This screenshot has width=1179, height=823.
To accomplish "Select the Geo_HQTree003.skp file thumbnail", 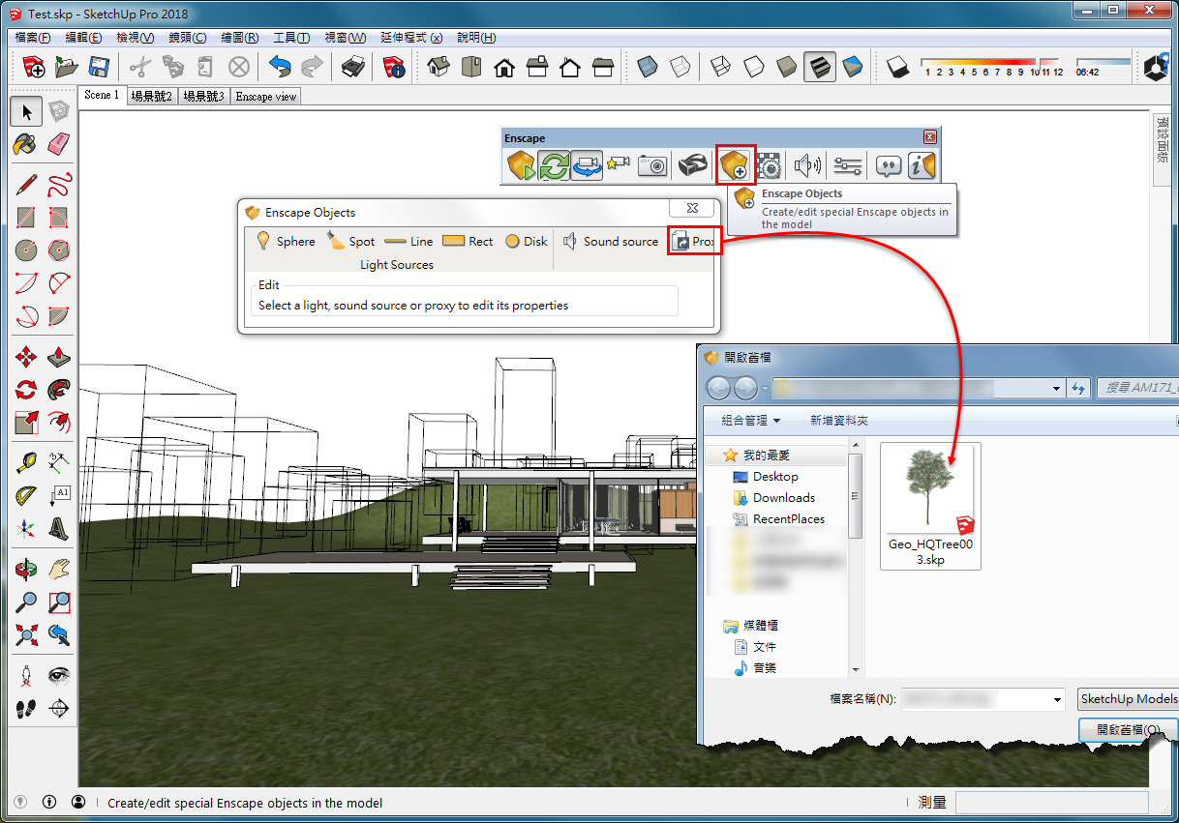I will 930,506.
